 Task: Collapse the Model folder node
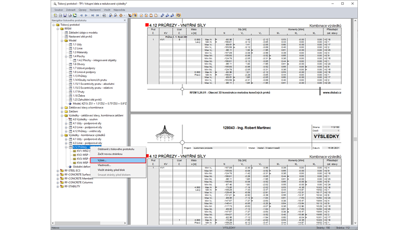tap(62, 41)
